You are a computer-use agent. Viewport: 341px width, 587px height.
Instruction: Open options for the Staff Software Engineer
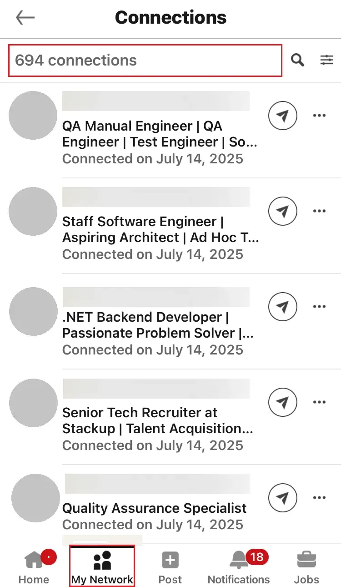point(320,211)
